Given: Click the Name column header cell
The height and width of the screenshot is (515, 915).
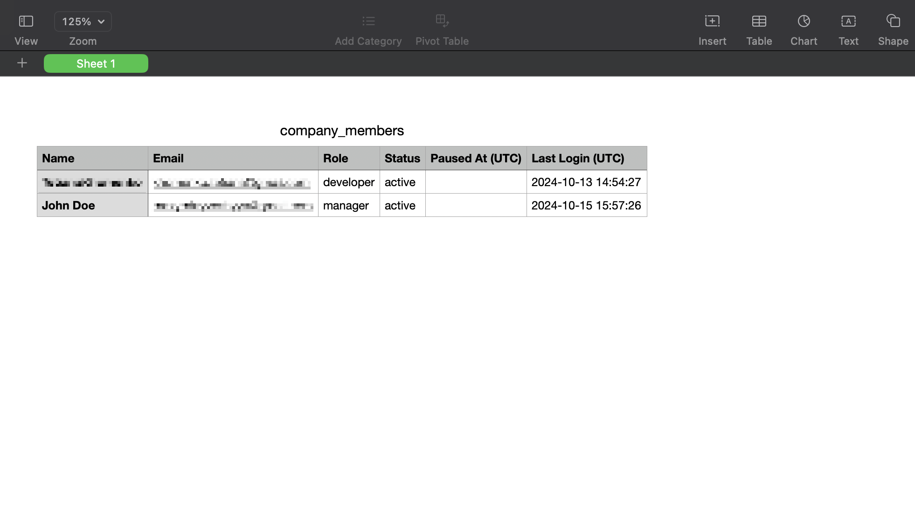Looking at the screenshot, I should pyautogui.click(x=92, y=159).
